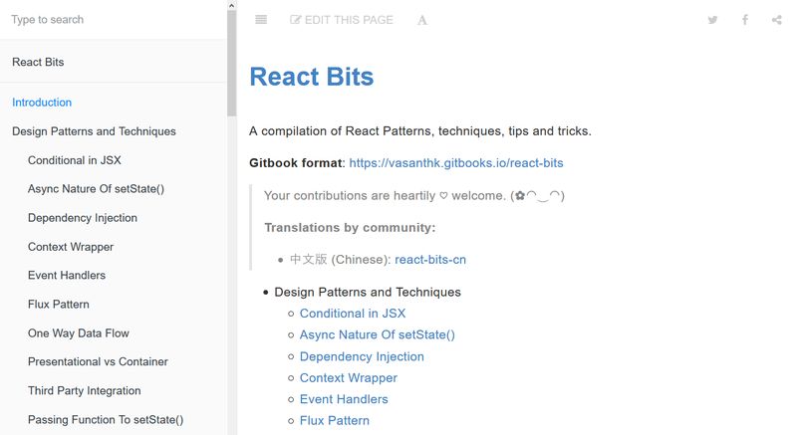Click the Context Wrapper link in content
Image resolution: width=797 pixels, height=435 pixels.
pyautogui.click(x=349, y=378)
